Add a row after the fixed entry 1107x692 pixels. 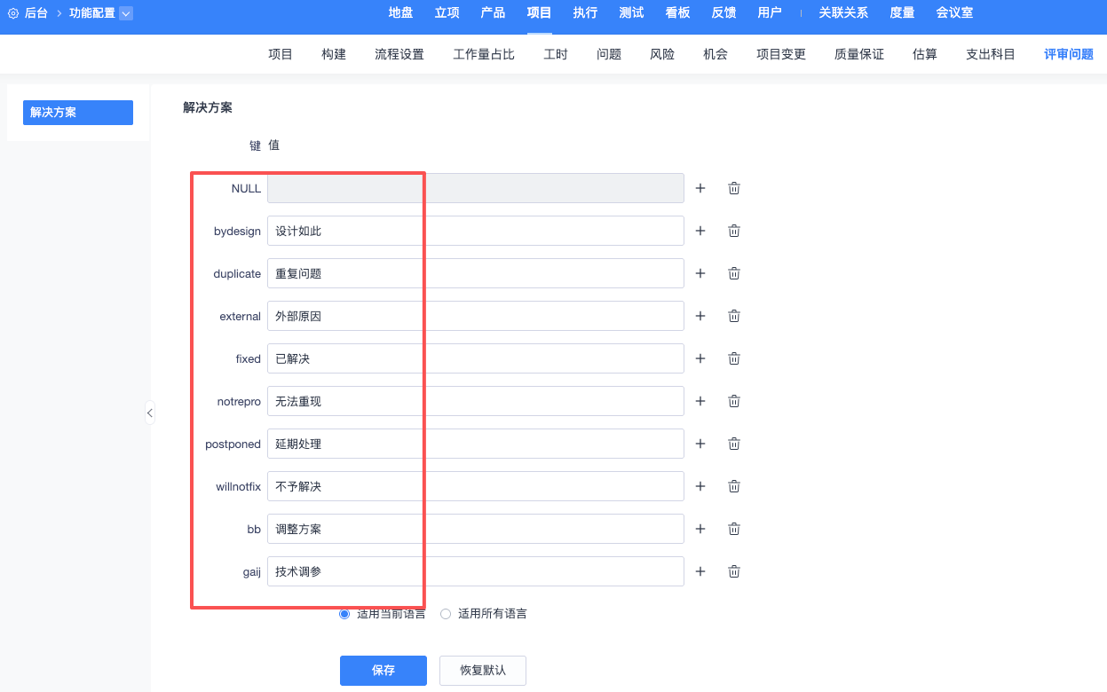(x=700, y=358)
